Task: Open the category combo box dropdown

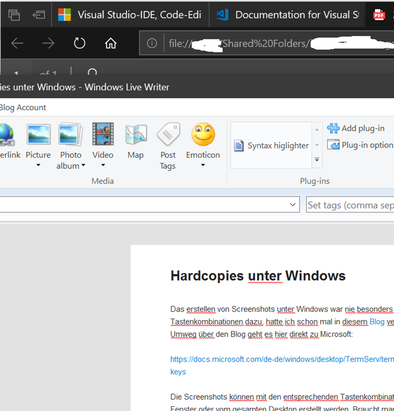Action: click(x=292, y=205)
